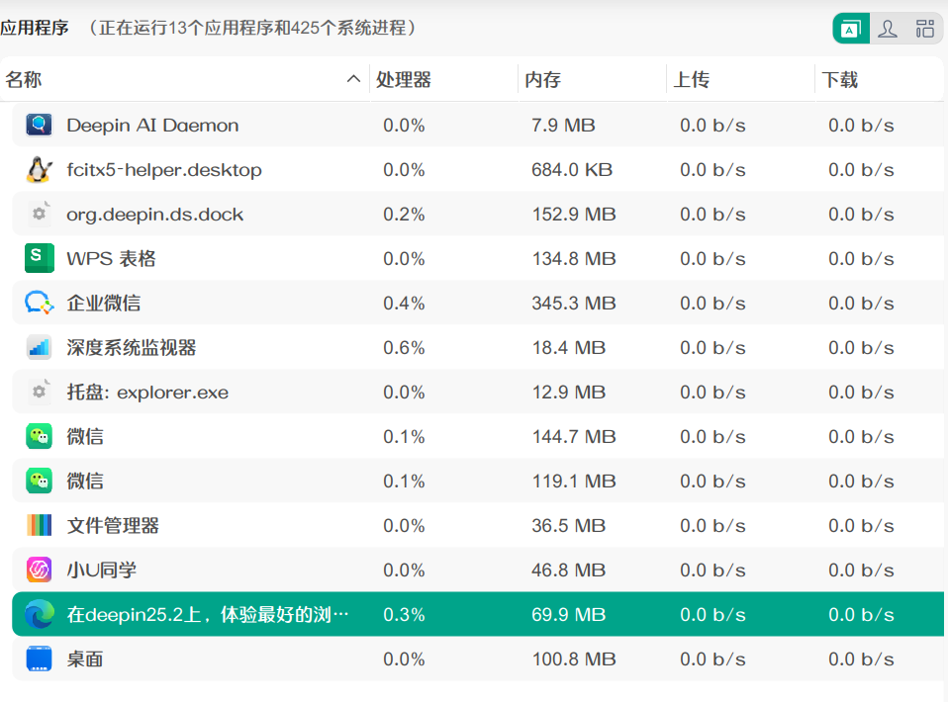The height and width of the screenshot is (702, 948).
Task: Click the gear icon beside 托盘: explorer.exe
Action: tap(40, 393)
